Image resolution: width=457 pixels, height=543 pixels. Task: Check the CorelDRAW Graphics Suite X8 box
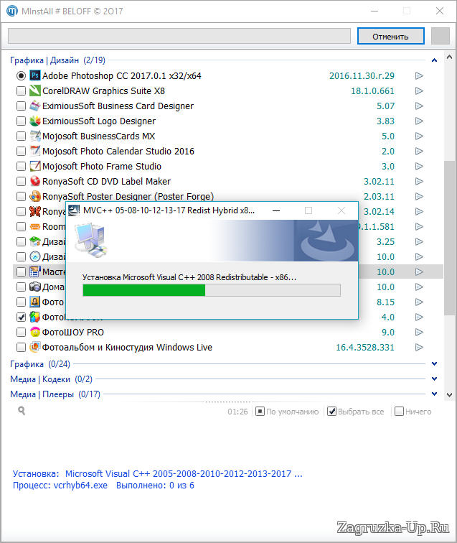pyautogui.click(x=21, y=90)
